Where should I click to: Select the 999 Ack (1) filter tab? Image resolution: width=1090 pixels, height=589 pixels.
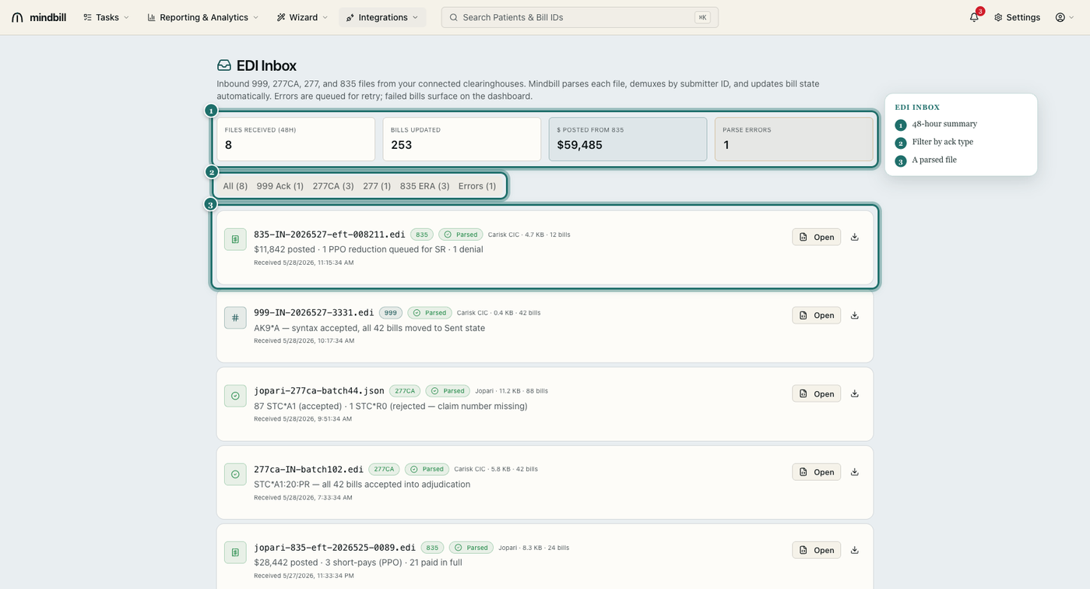coord(280,186)
